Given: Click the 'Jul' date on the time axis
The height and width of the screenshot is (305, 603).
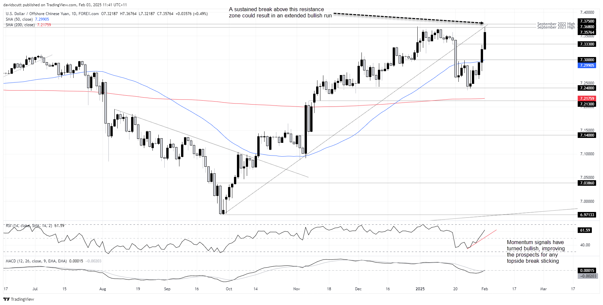Looking at the screenshot, I should (35, 289).
